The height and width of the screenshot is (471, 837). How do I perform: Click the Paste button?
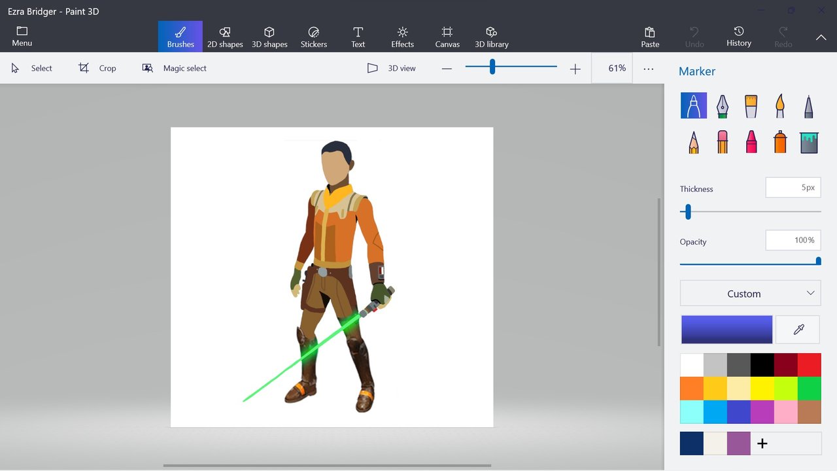[650, 37]
